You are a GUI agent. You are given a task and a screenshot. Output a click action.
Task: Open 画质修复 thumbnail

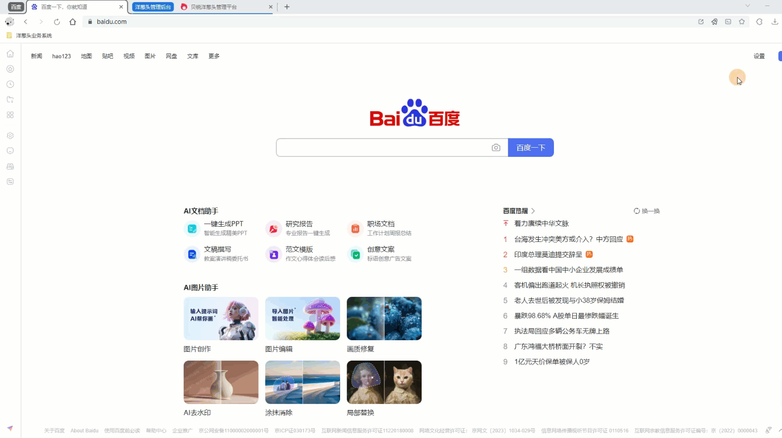[384, 318]
